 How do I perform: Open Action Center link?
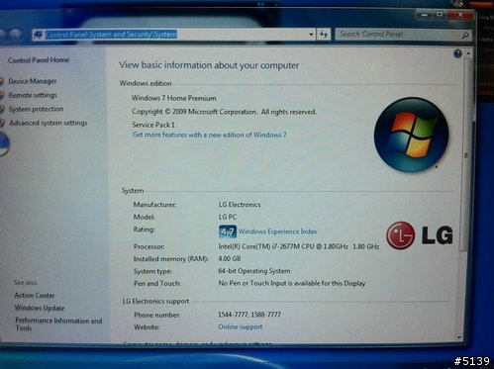click(x=35, y=296)
